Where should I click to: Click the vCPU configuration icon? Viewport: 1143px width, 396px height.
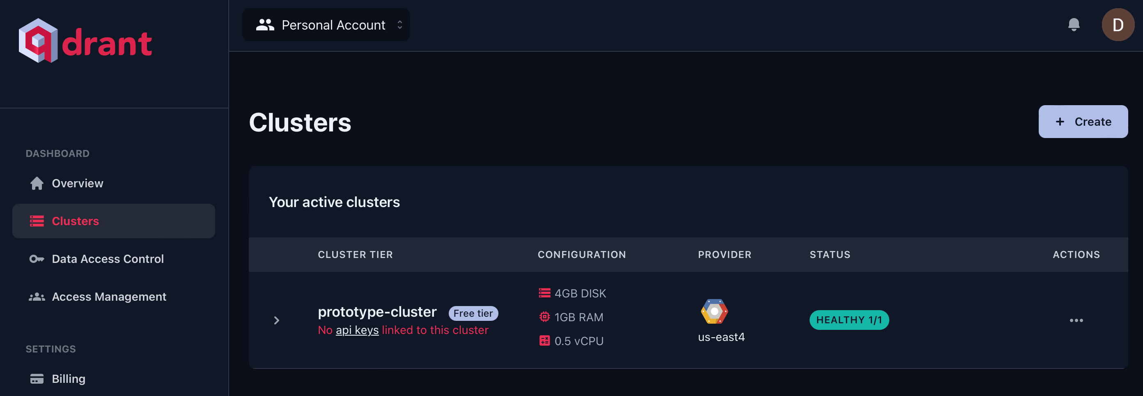(x=544, y=341)
